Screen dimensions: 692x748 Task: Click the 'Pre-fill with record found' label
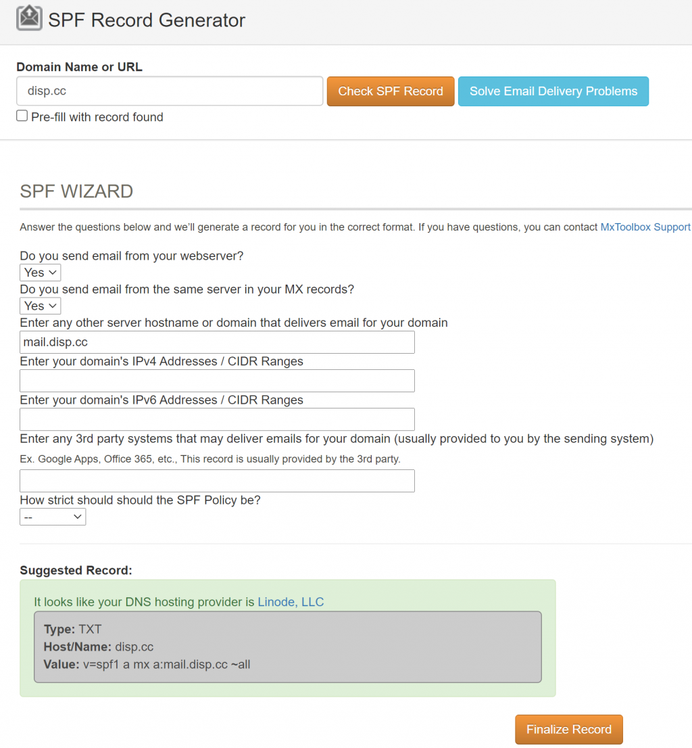[x=97, y=117]
